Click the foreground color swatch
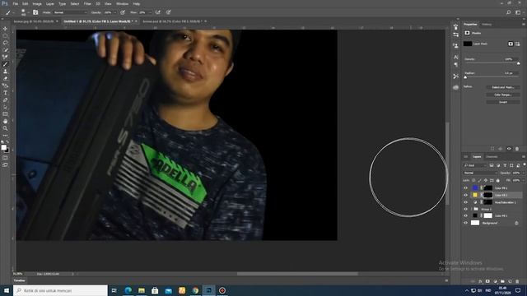 click(3, 147)
